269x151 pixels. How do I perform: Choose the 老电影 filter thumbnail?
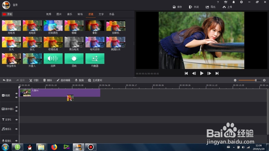[32, 26]
